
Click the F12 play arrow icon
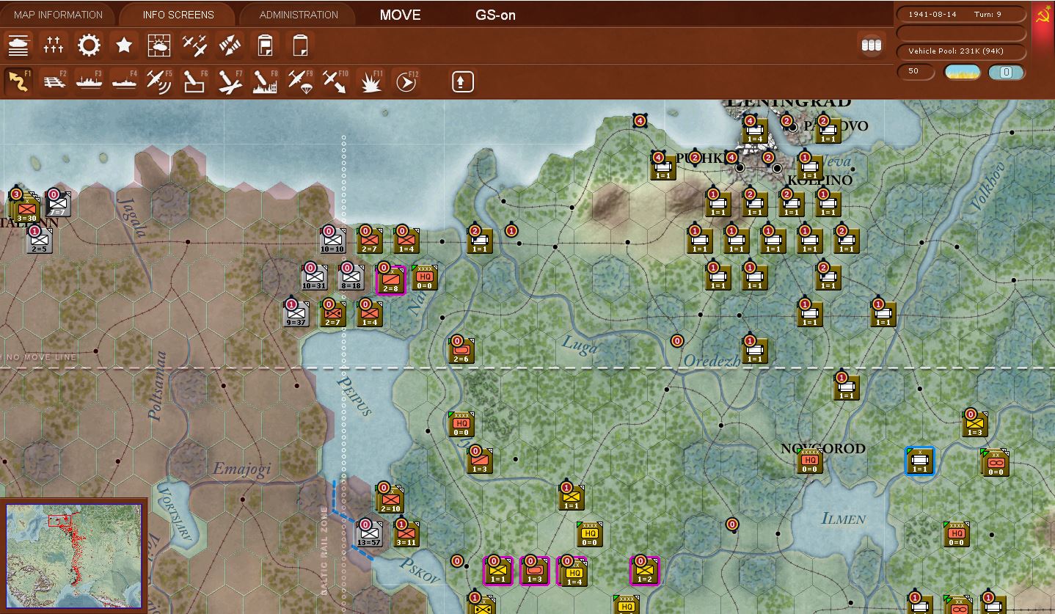pyautogui.click(x=406, y=81)
